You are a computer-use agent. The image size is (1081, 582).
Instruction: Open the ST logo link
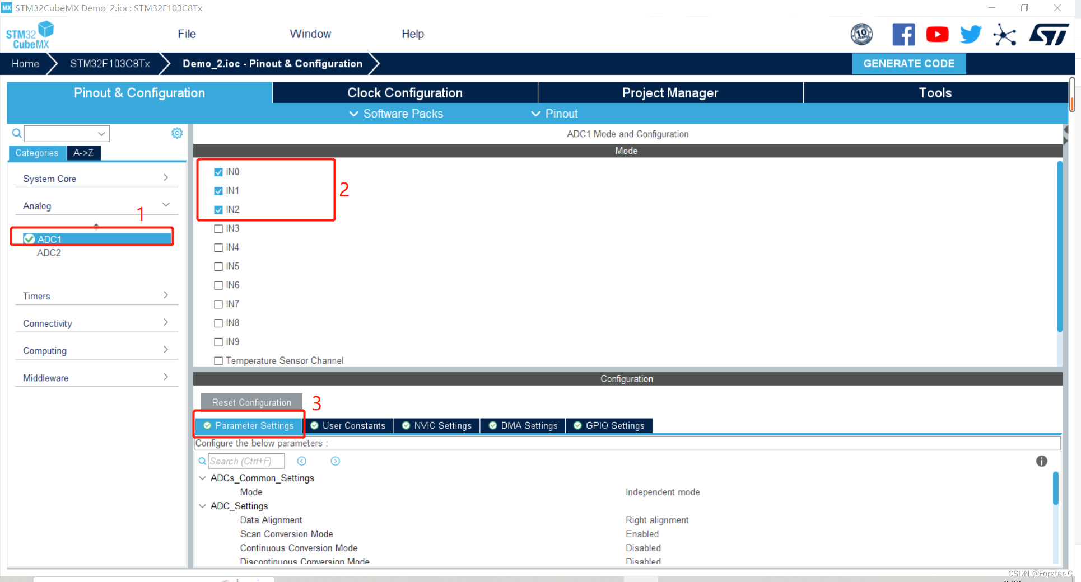click(x=1049, y=34)
